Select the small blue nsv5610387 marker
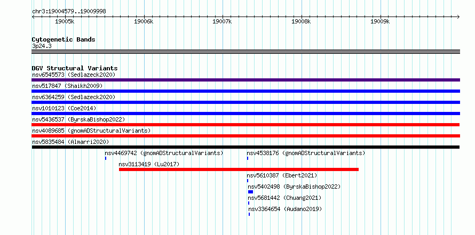This screenshot has width=475, height=235. 248,181
